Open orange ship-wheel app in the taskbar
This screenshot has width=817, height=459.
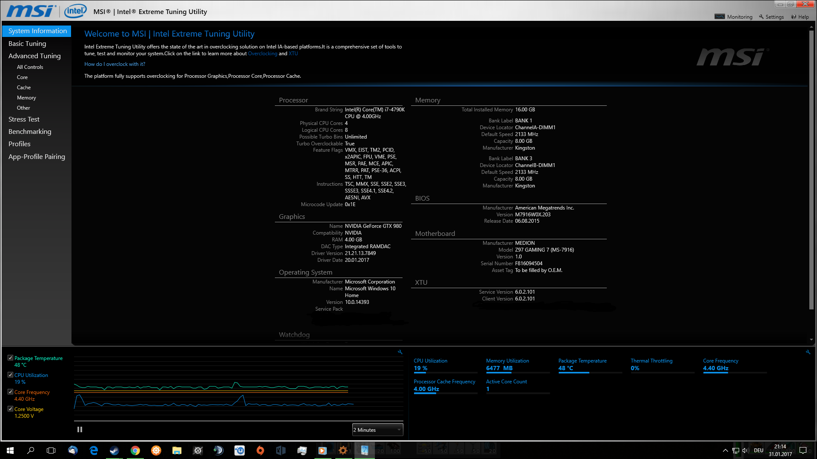coord(156,450)
